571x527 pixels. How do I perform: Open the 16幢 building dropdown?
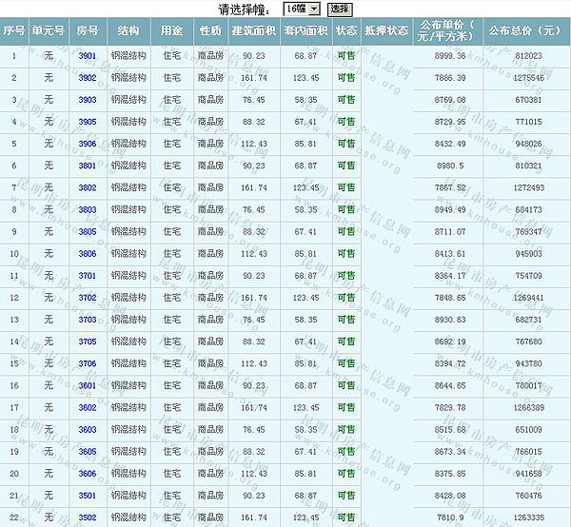point(304,9)
